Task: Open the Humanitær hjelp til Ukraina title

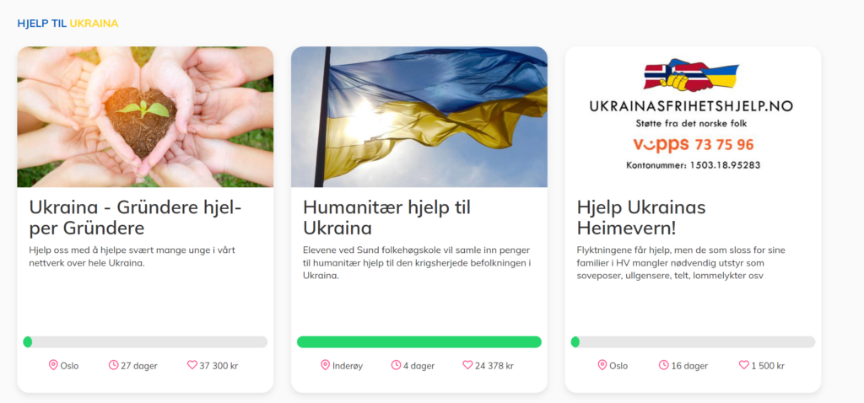Action: click(x=386, y=218)
